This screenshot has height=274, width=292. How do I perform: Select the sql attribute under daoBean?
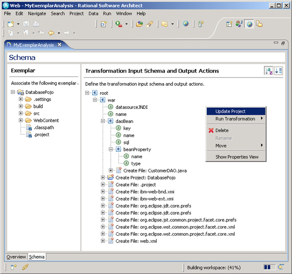point(126,142)
